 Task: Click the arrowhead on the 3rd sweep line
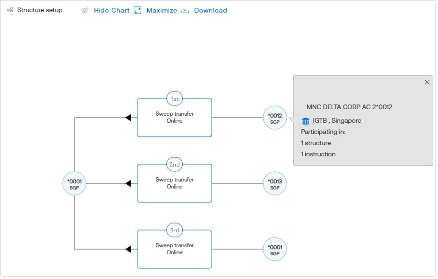click(x=128, y=249)
